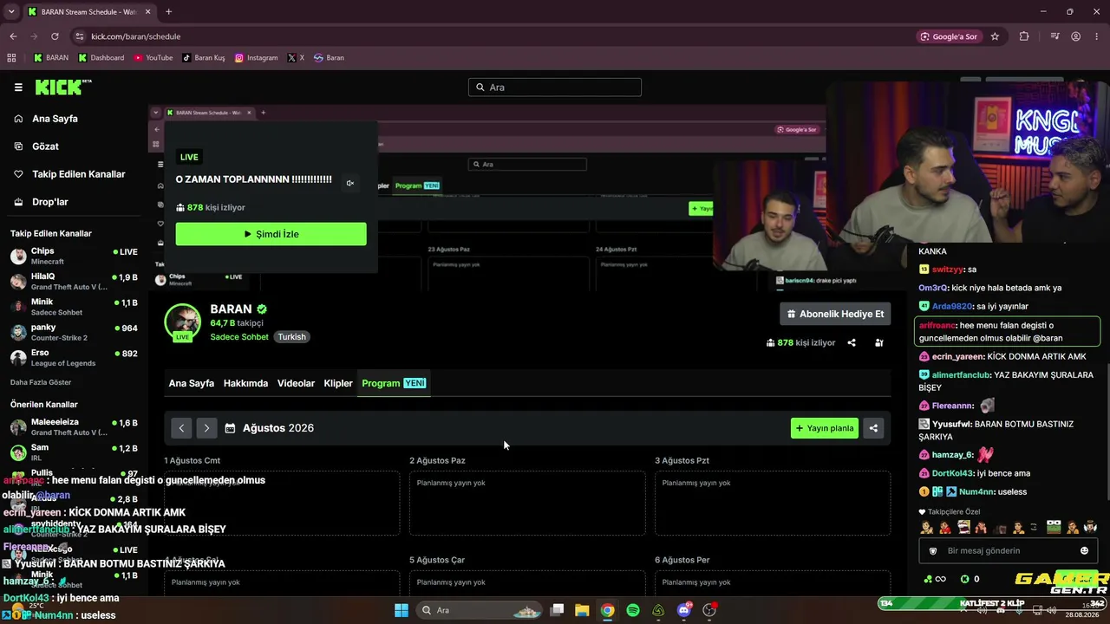
Task: Open Spotify from the taskbar
Action: [633, 610]
